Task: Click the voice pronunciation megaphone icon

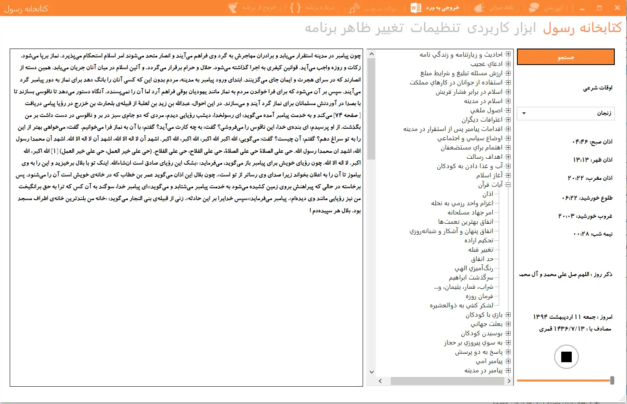Action: click(479, 8)
